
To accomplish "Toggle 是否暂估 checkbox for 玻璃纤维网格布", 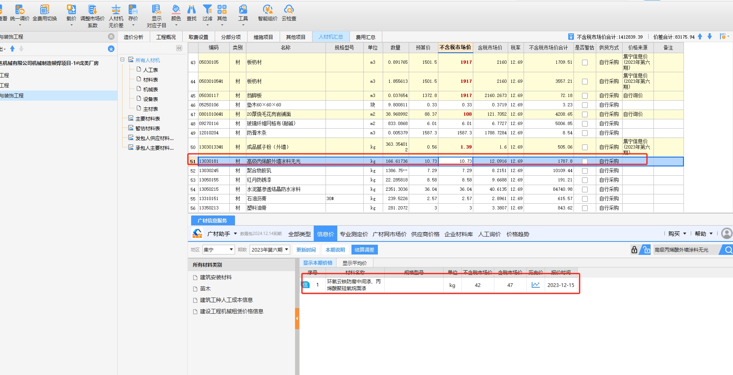I will pyautogui.click(x=585, y=124).
